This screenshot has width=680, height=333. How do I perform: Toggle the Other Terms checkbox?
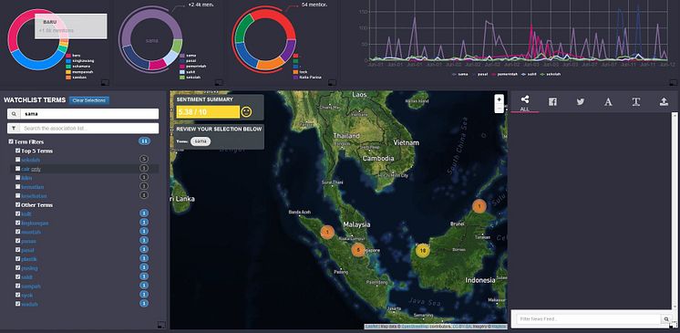18,204
